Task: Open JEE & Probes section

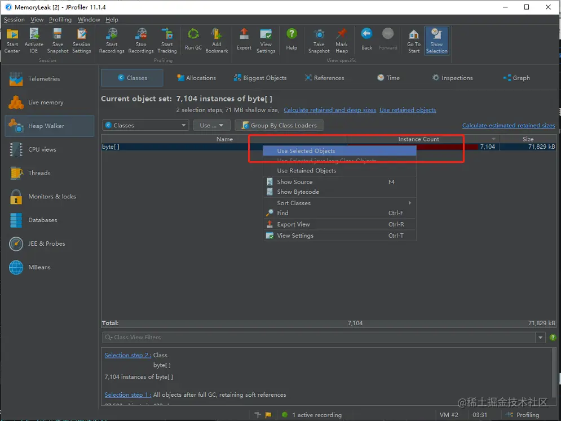Action: (x=50, y=243)
